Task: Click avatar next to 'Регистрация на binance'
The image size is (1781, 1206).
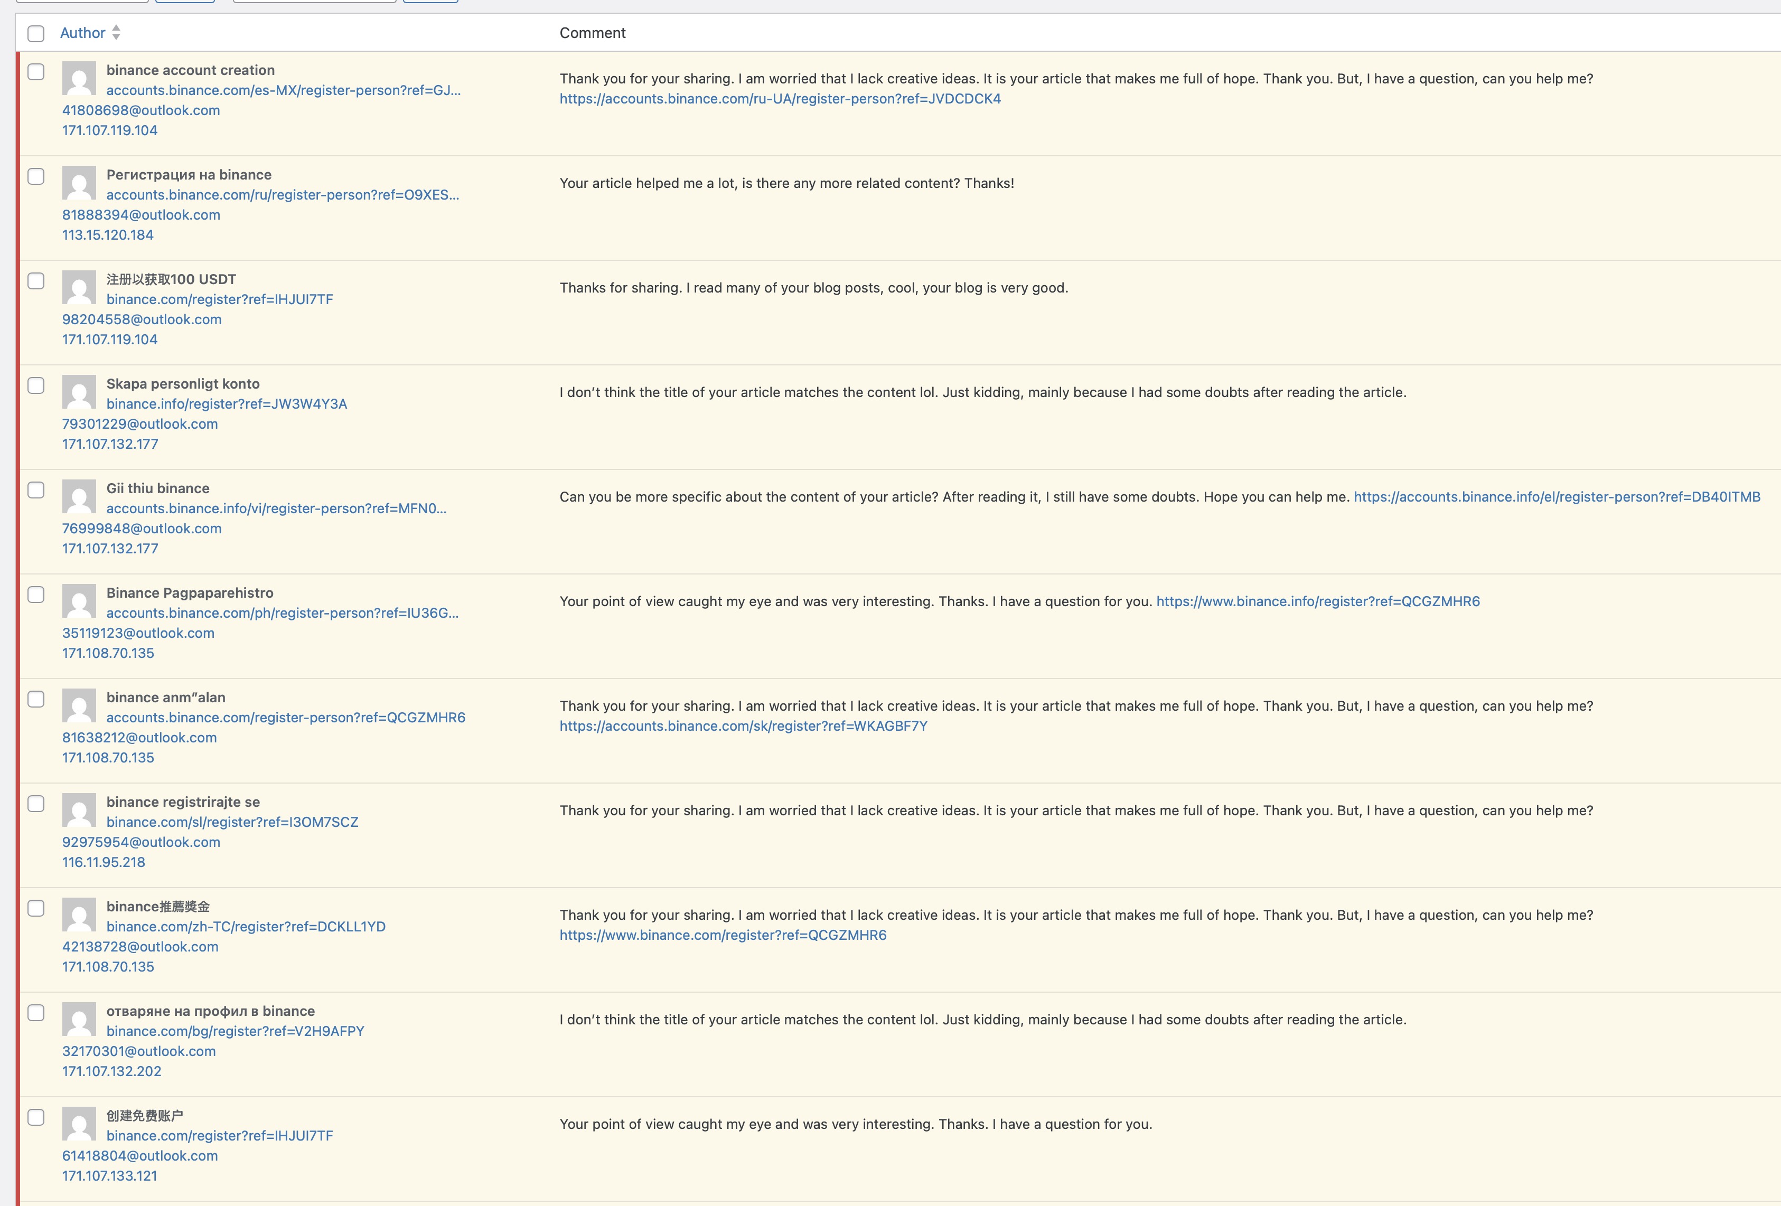Action: point(79,183)
